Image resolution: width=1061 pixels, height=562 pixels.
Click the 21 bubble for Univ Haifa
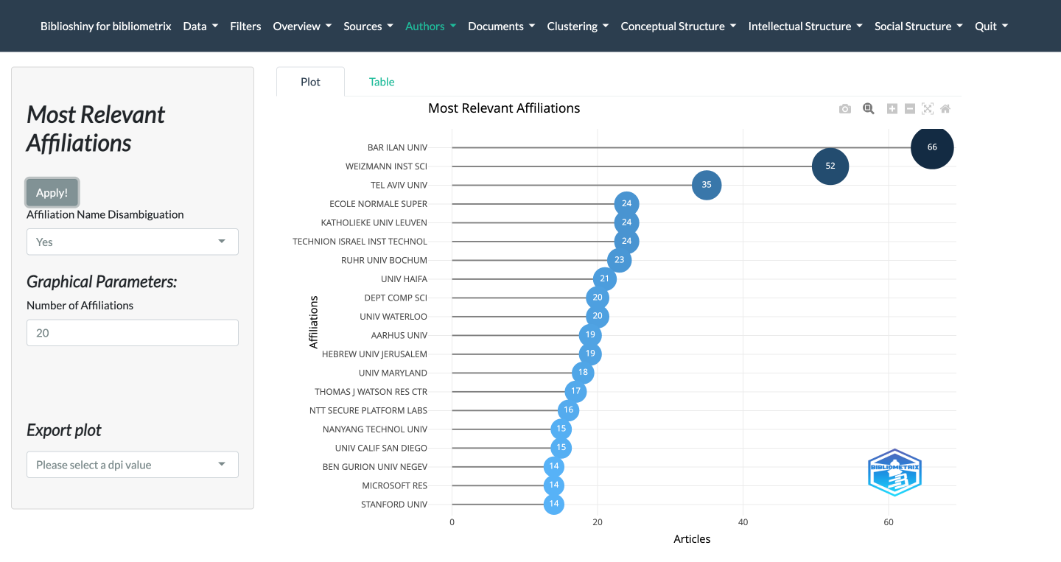click(604, 279)
